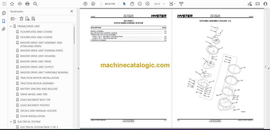Open MASTER DRIVE UNIT TURNTABLE BEARING bookmark
The height and width of the screenshot is (130, 270).
pos(44,73)
